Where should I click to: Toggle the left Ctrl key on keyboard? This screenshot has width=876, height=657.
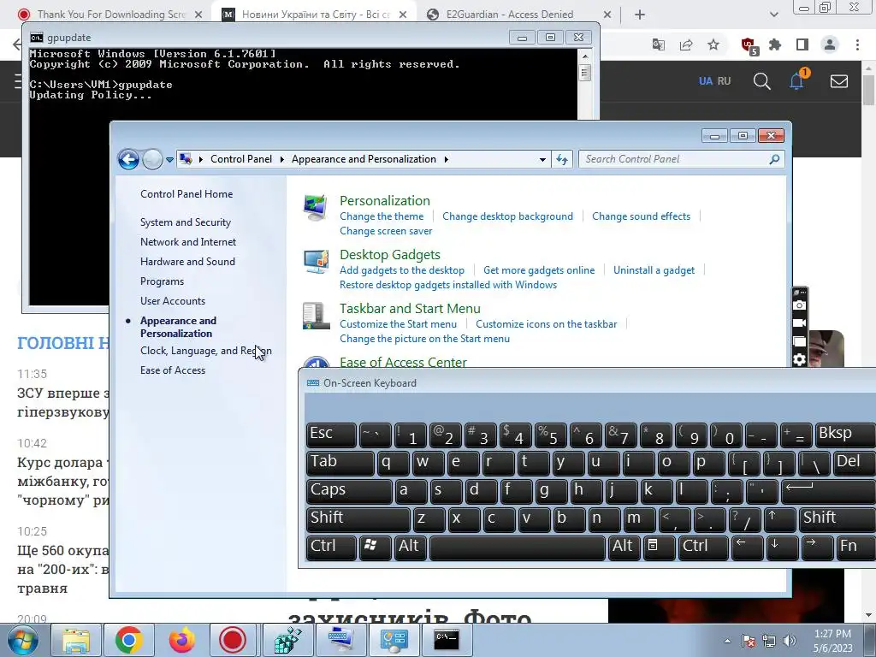(x=331, y=547)
